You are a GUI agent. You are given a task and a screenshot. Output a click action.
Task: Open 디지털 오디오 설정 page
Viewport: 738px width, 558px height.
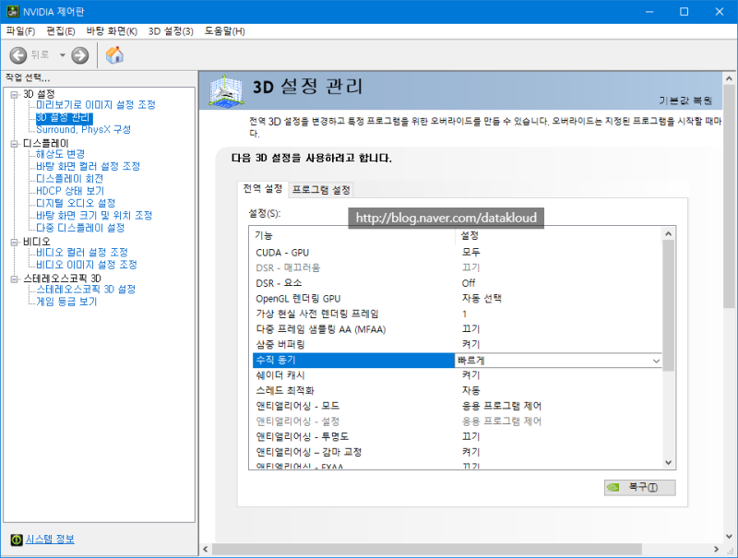tap(76, 203)
